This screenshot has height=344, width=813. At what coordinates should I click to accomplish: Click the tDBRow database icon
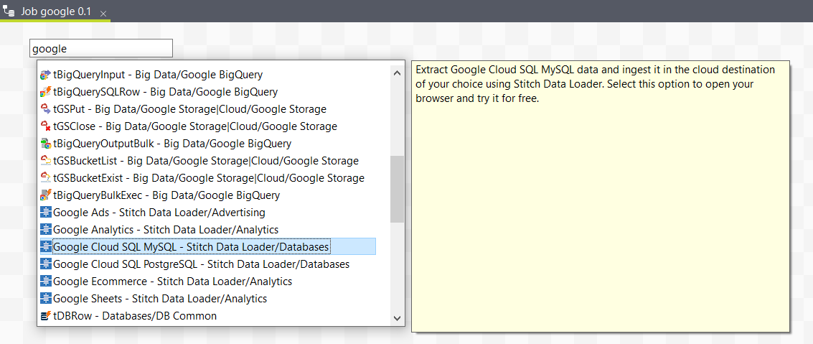pyautogui.click(x=46, y=316)
